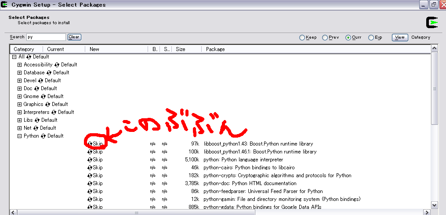
Task: Expand the Net category
Action: click(x=20, y=128)
